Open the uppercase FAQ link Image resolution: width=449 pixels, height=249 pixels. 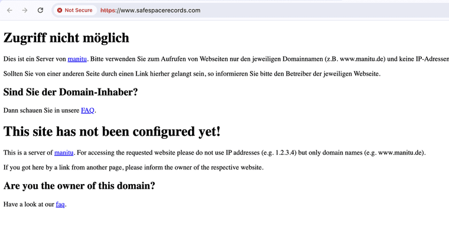tap(87, 110)
